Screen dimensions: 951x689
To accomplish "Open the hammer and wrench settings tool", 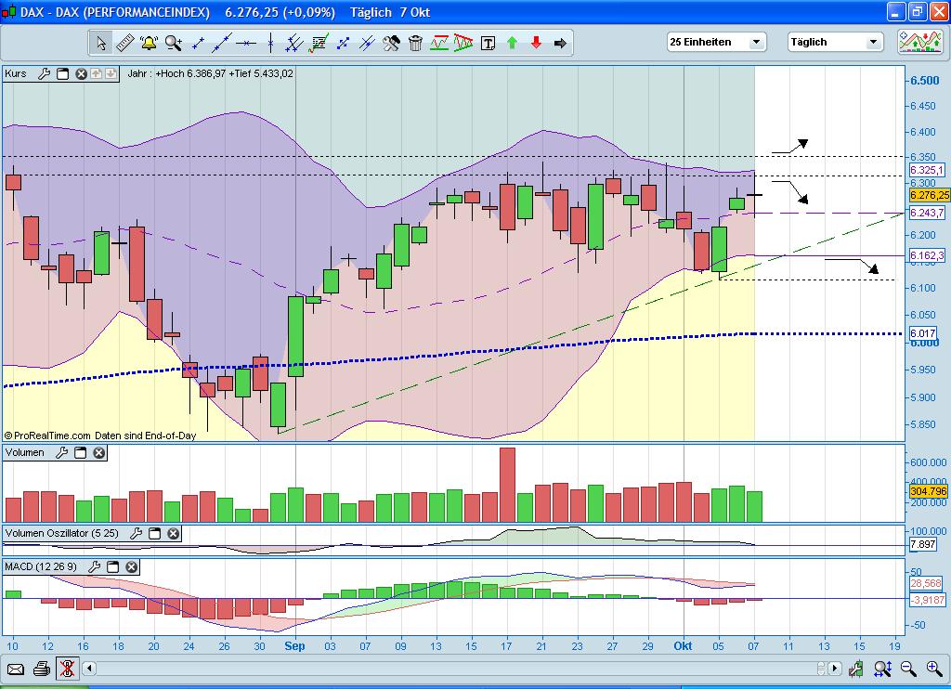I will click(391, 43).
